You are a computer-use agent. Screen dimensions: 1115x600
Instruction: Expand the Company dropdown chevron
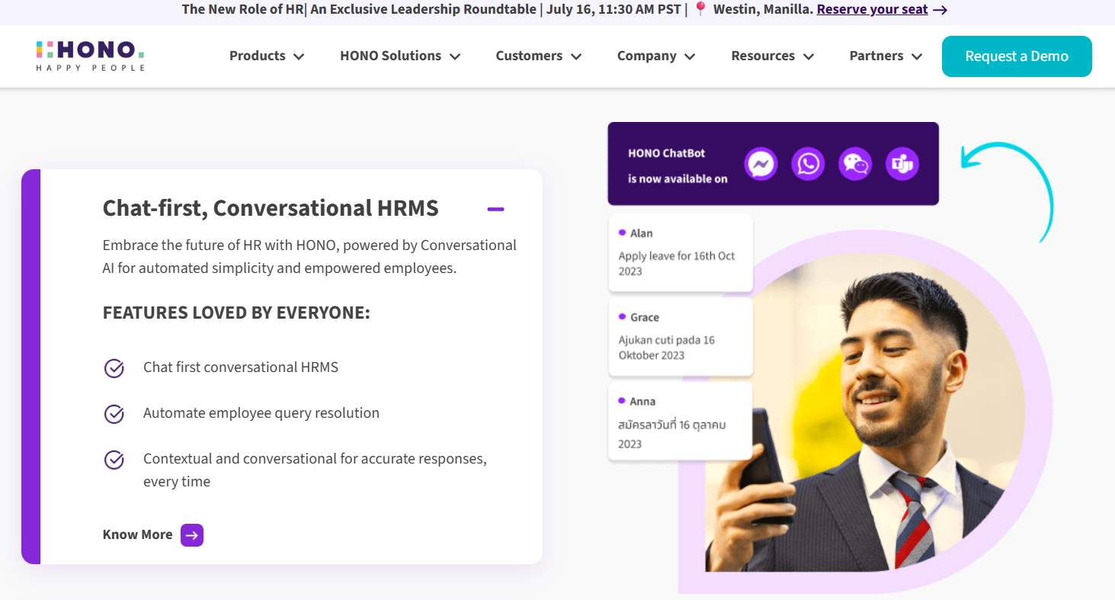(x=690, y=56)
